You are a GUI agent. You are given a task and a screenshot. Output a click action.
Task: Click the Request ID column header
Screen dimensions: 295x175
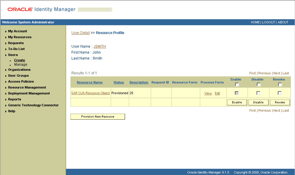[x=160, y=82]
